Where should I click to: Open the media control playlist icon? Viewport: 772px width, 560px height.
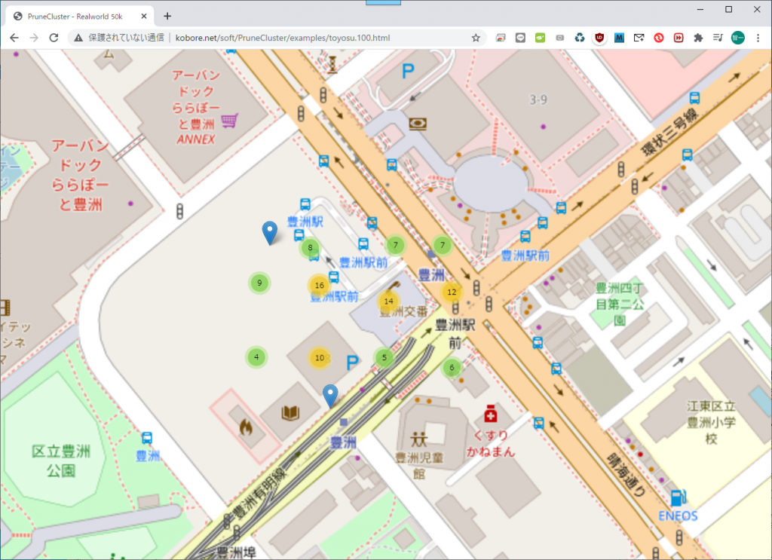[x=717, y=38]
